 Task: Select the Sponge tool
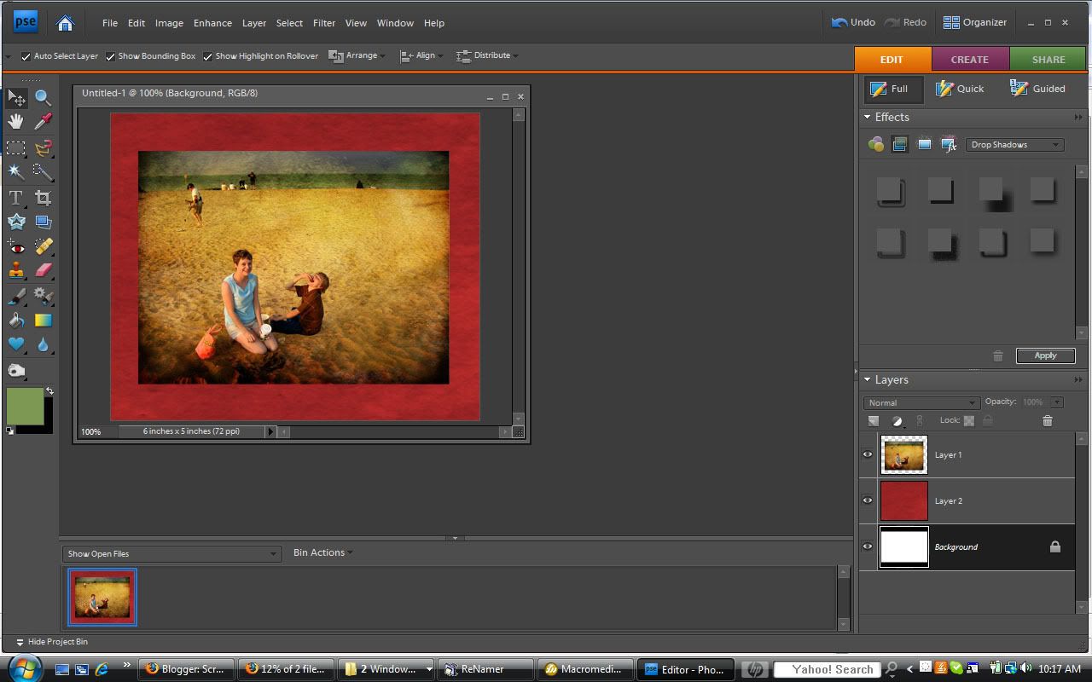16,371
